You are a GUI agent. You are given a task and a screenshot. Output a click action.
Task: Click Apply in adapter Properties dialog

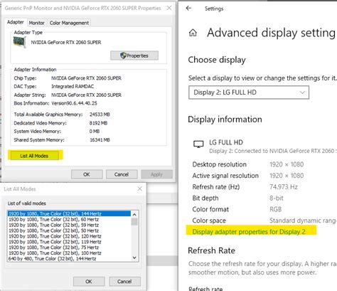pos(156,174)
